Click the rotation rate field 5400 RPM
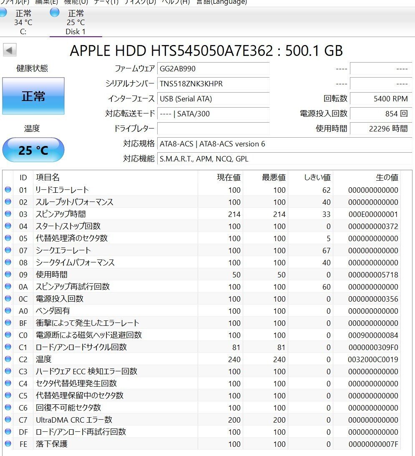415x456 pixels. pyautogui.click(x=381, y=98)
